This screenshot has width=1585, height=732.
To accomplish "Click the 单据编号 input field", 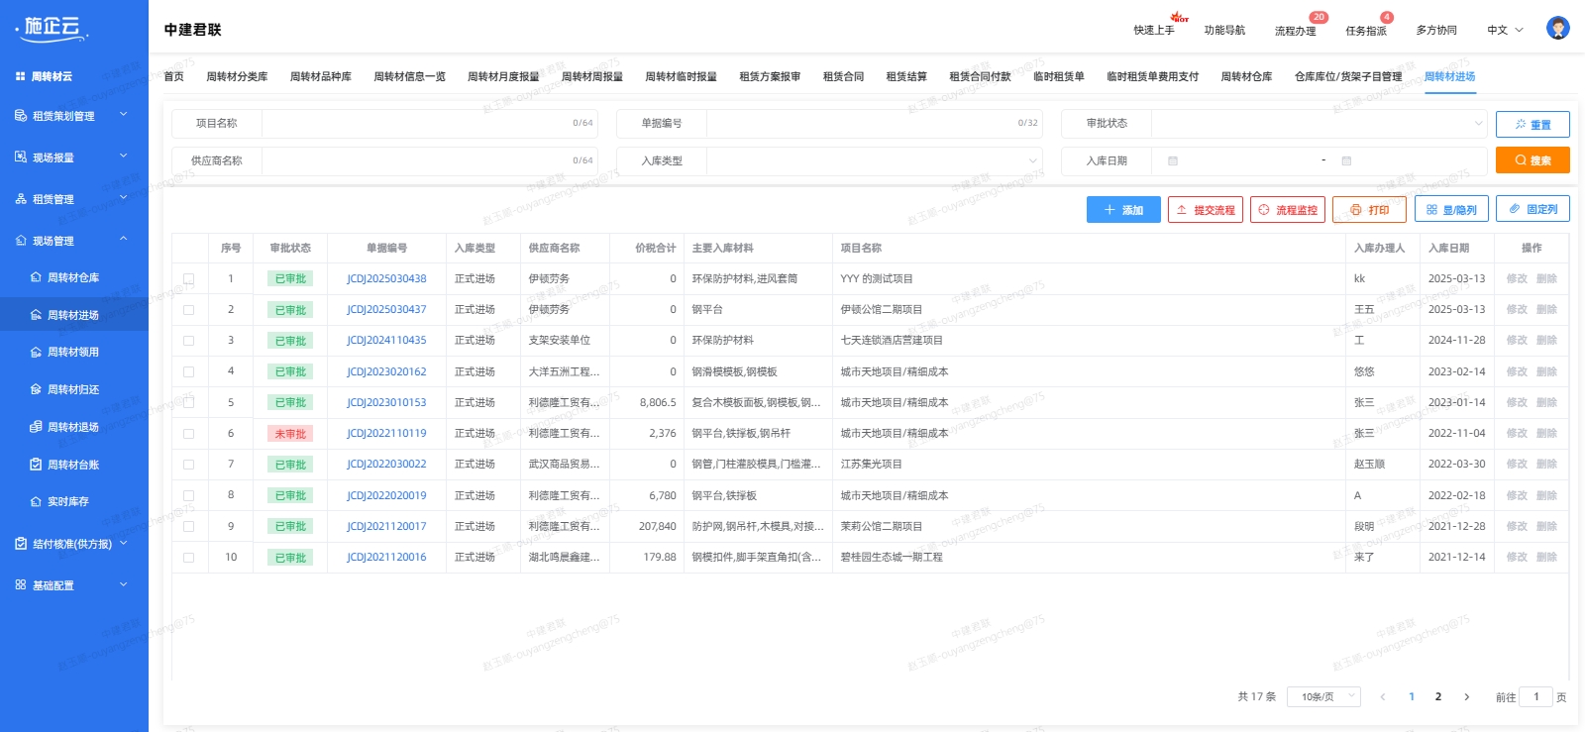I will 875,124.
